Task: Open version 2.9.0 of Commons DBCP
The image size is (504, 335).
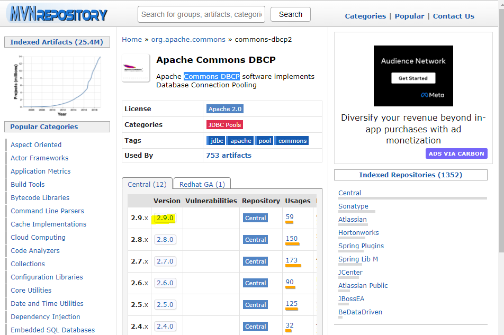Action: pyautogui.click(x=165, y=218)
